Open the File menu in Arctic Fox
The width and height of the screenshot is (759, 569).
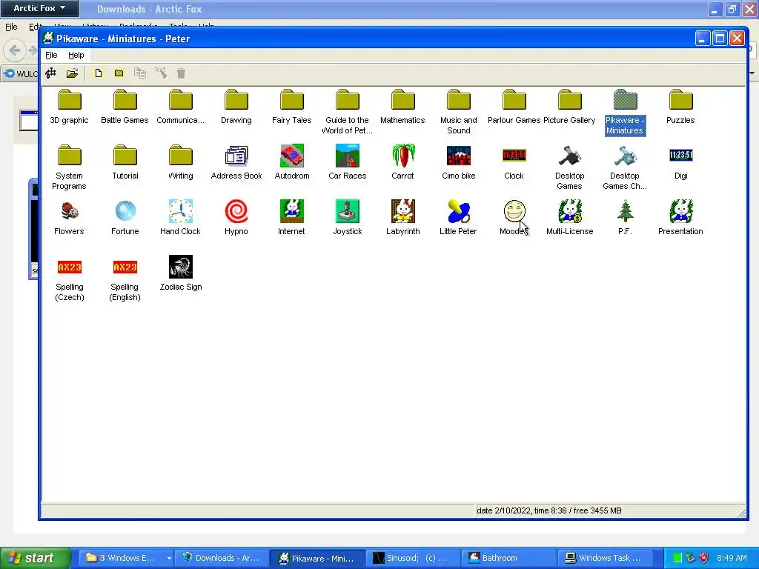pos(11,27)
